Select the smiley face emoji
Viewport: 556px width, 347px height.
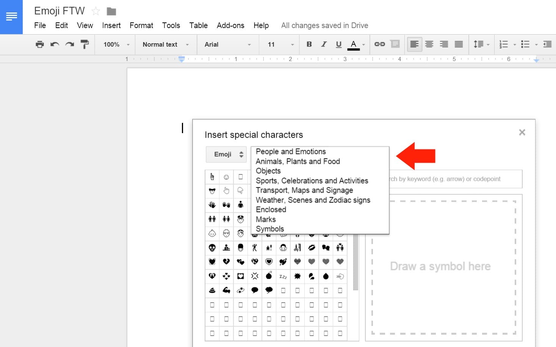point(226,177)
